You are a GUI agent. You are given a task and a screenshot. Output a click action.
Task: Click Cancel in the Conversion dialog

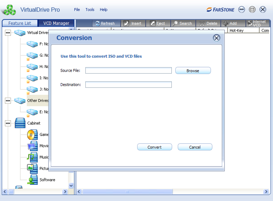coord(195,147)
